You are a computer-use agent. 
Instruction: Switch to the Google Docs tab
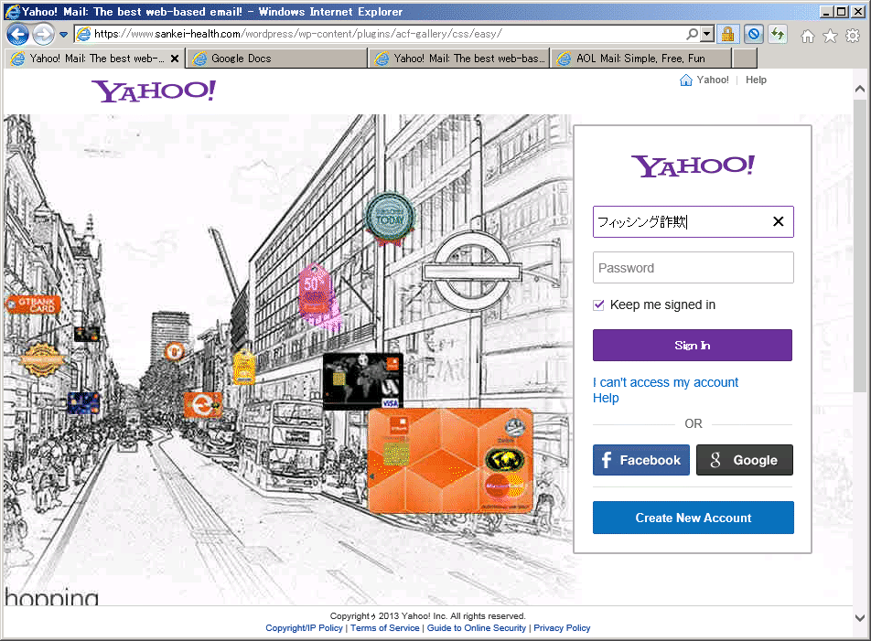[277, 59]
